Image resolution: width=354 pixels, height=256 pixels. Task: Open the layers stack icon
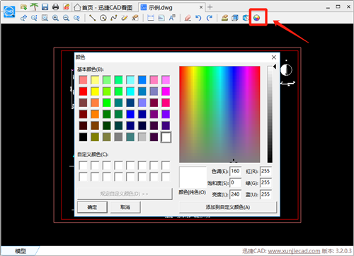click(x=224, y=18)
